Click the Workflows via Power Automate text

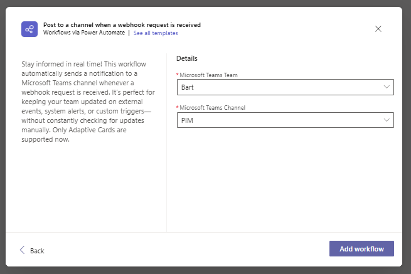[x=84, y=33]
